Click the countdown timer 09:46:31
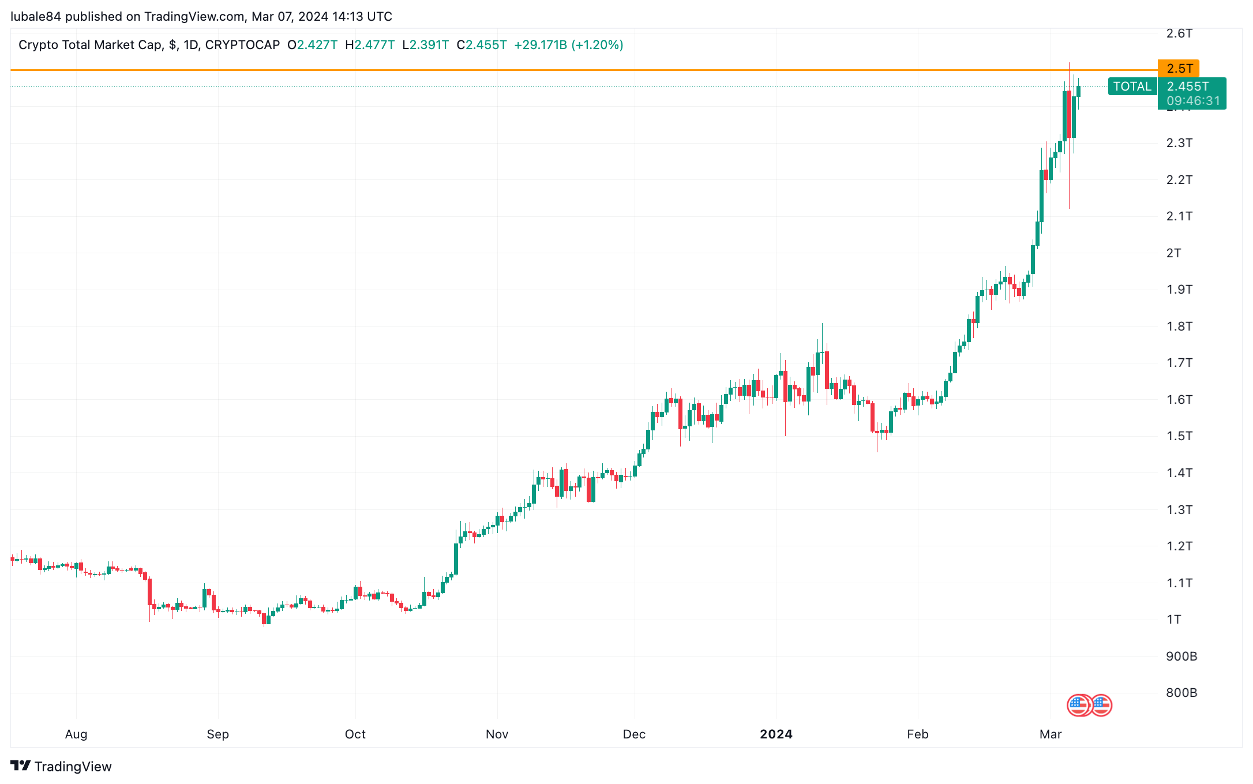1253x784 pixels. 1193,101
